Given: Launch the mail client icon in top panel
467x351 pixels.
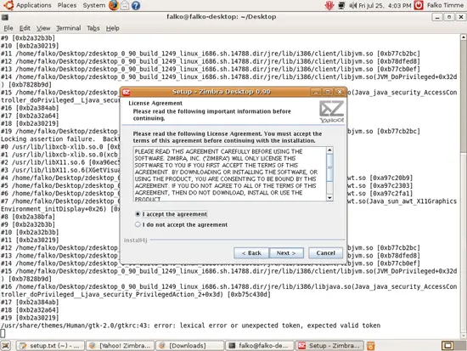Looking at the screenshot, I should pos(125,5).
